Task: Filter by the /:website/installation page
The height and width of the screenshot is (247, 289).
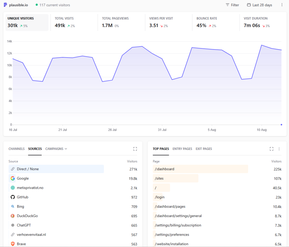Action: [x=172, y=244]
